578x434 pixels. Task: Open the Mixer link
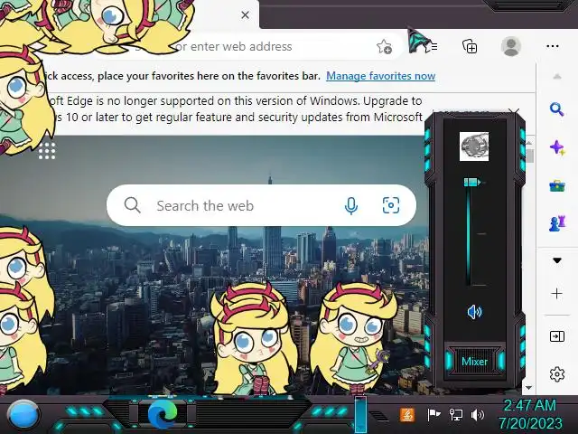(474, 362)
